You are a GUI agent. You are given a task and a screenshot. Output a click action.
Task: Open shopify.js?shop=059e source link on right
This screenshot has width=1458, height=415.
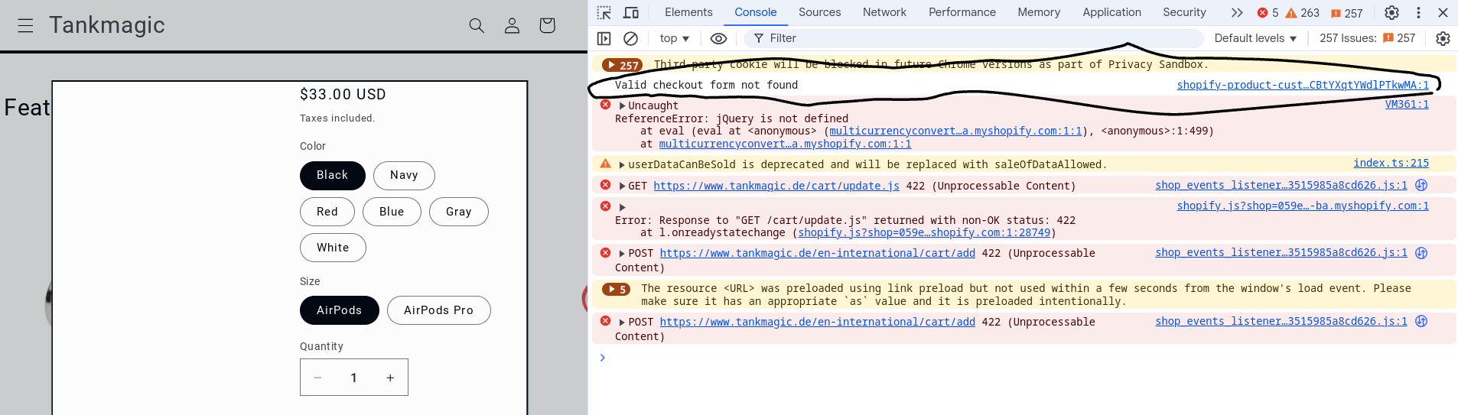[1303, 206]
